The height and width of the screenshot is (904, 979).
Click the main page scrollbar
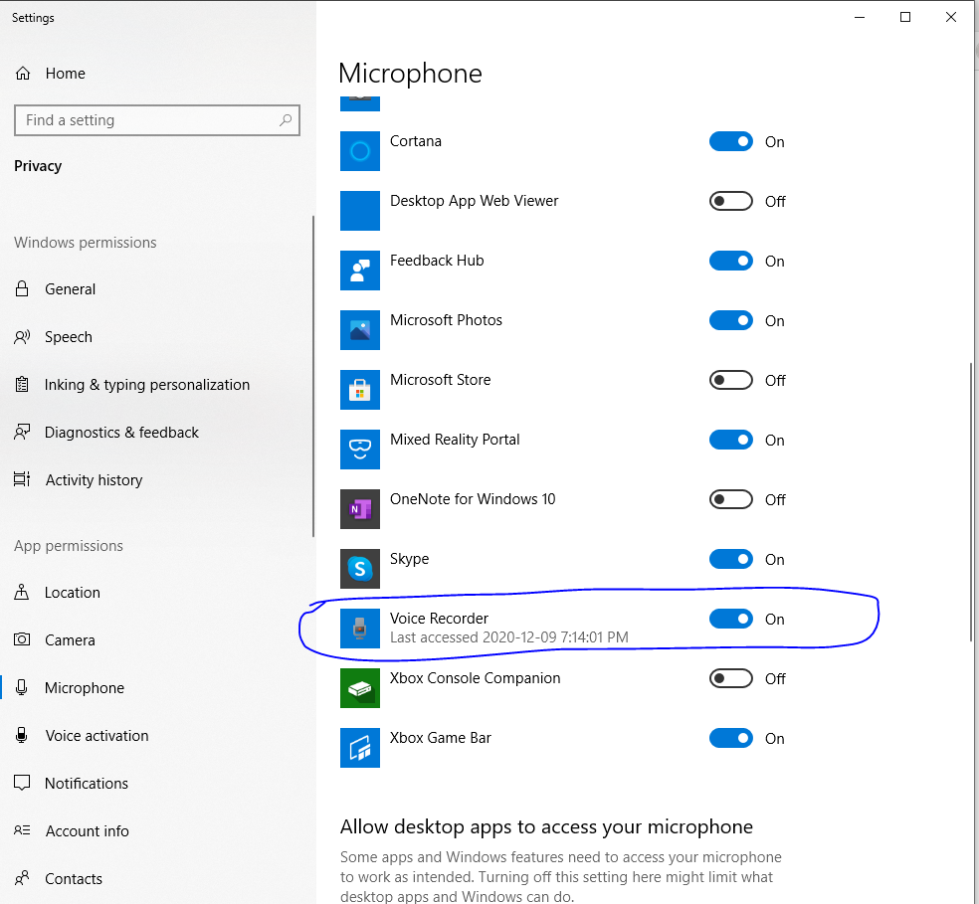(971, 501)
